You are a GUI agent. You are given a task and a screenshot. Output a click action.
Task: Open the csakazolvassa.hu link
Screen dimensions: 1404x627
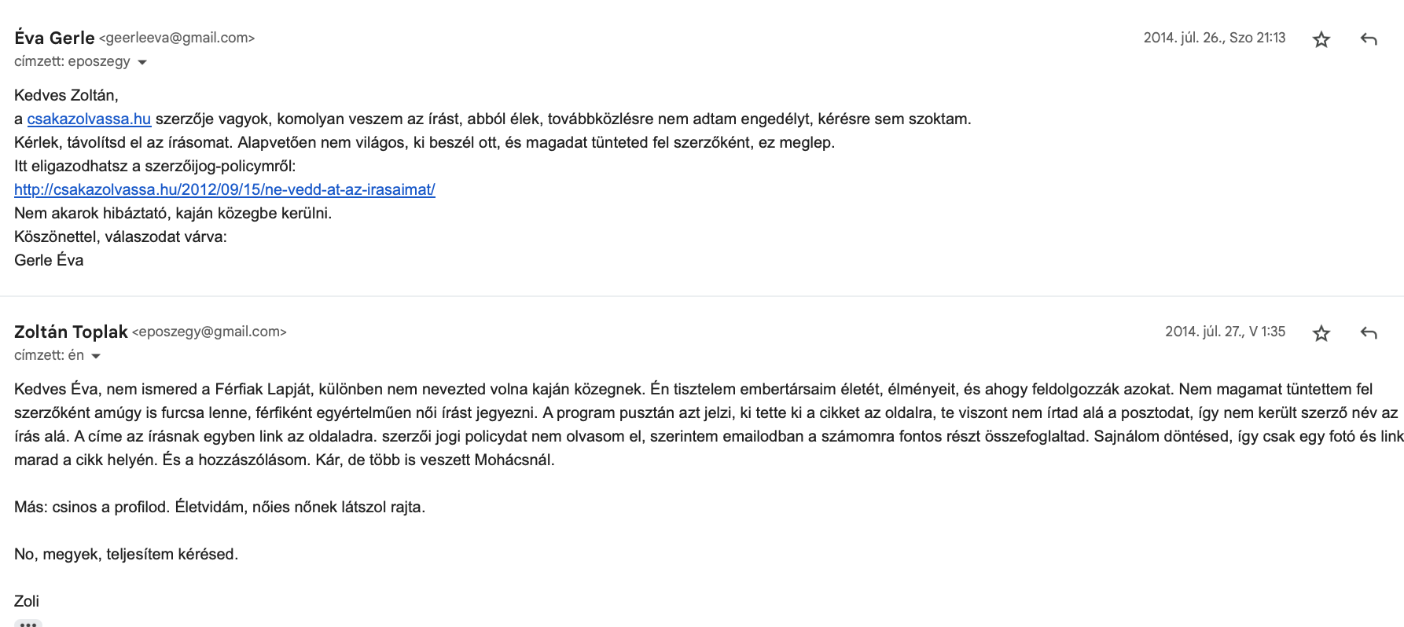pyautogui.click(x=89, y=119)
